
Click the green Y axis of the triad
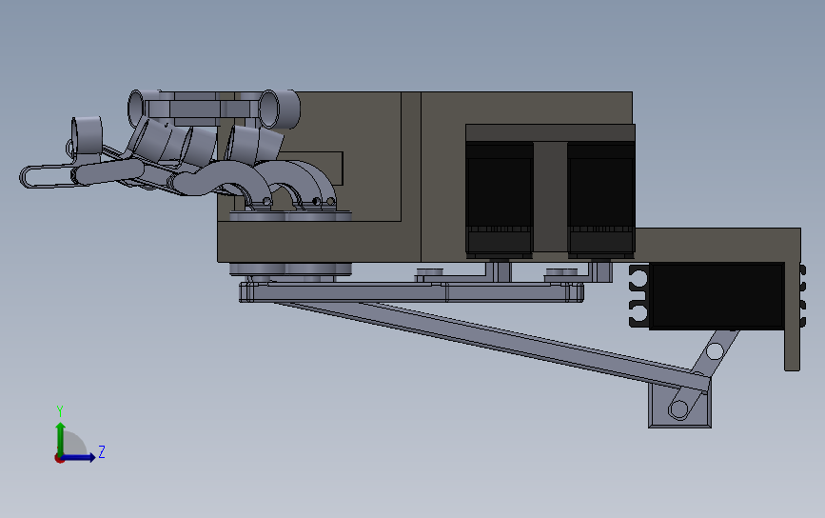coord(60,438)
